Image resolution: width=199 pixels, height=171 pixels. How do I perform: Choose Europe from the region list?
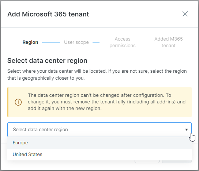pos(99,143)
